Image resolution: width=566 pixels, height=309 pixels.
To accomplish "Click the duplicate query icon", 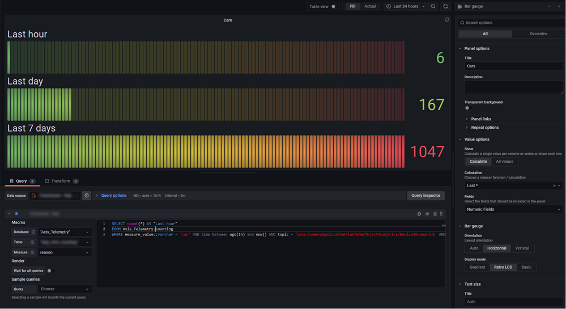I will 419,214.
